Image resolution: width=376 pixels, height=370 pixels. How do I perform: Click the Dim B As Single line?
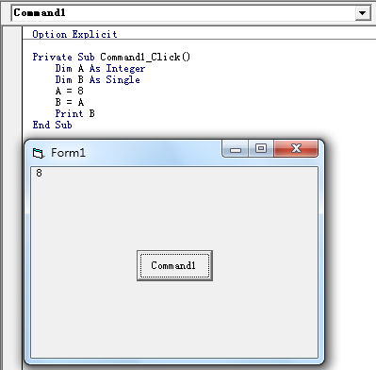click(98, 79)
